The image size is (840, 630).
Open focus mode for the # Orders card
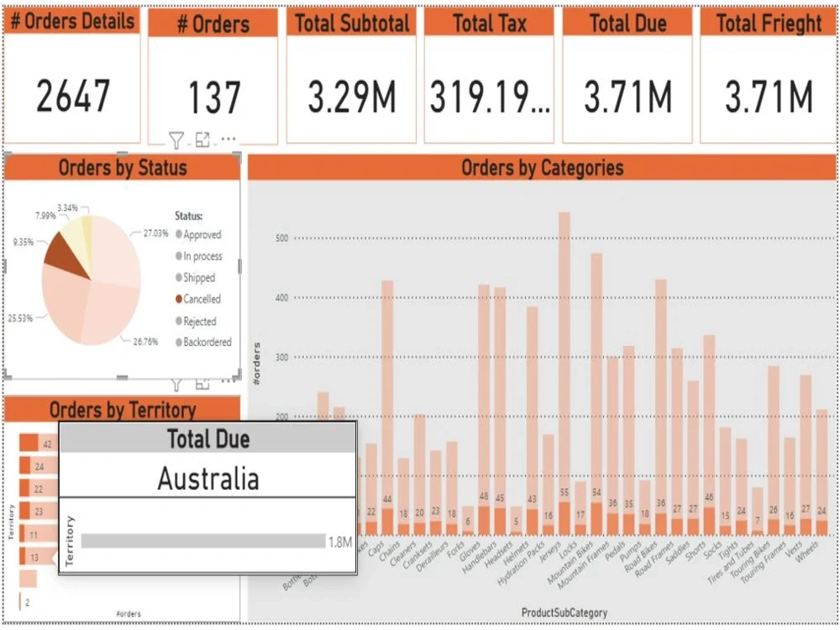202,139
